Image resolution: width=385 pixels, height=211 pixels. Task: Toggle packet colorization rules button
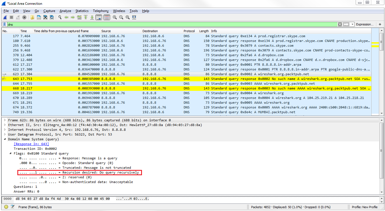click(x=107, y=17)
